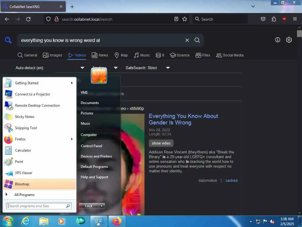This screenshot has width=302, height=227.
Task: Click the dailymotion engine label
Action: [x=208, y=181]
